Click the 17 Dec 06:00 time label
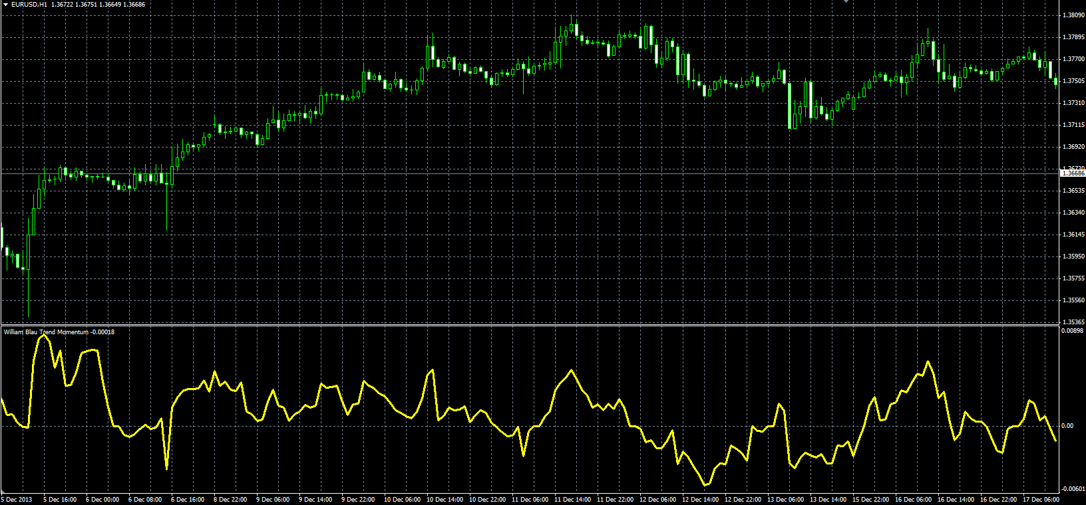 1041,500
